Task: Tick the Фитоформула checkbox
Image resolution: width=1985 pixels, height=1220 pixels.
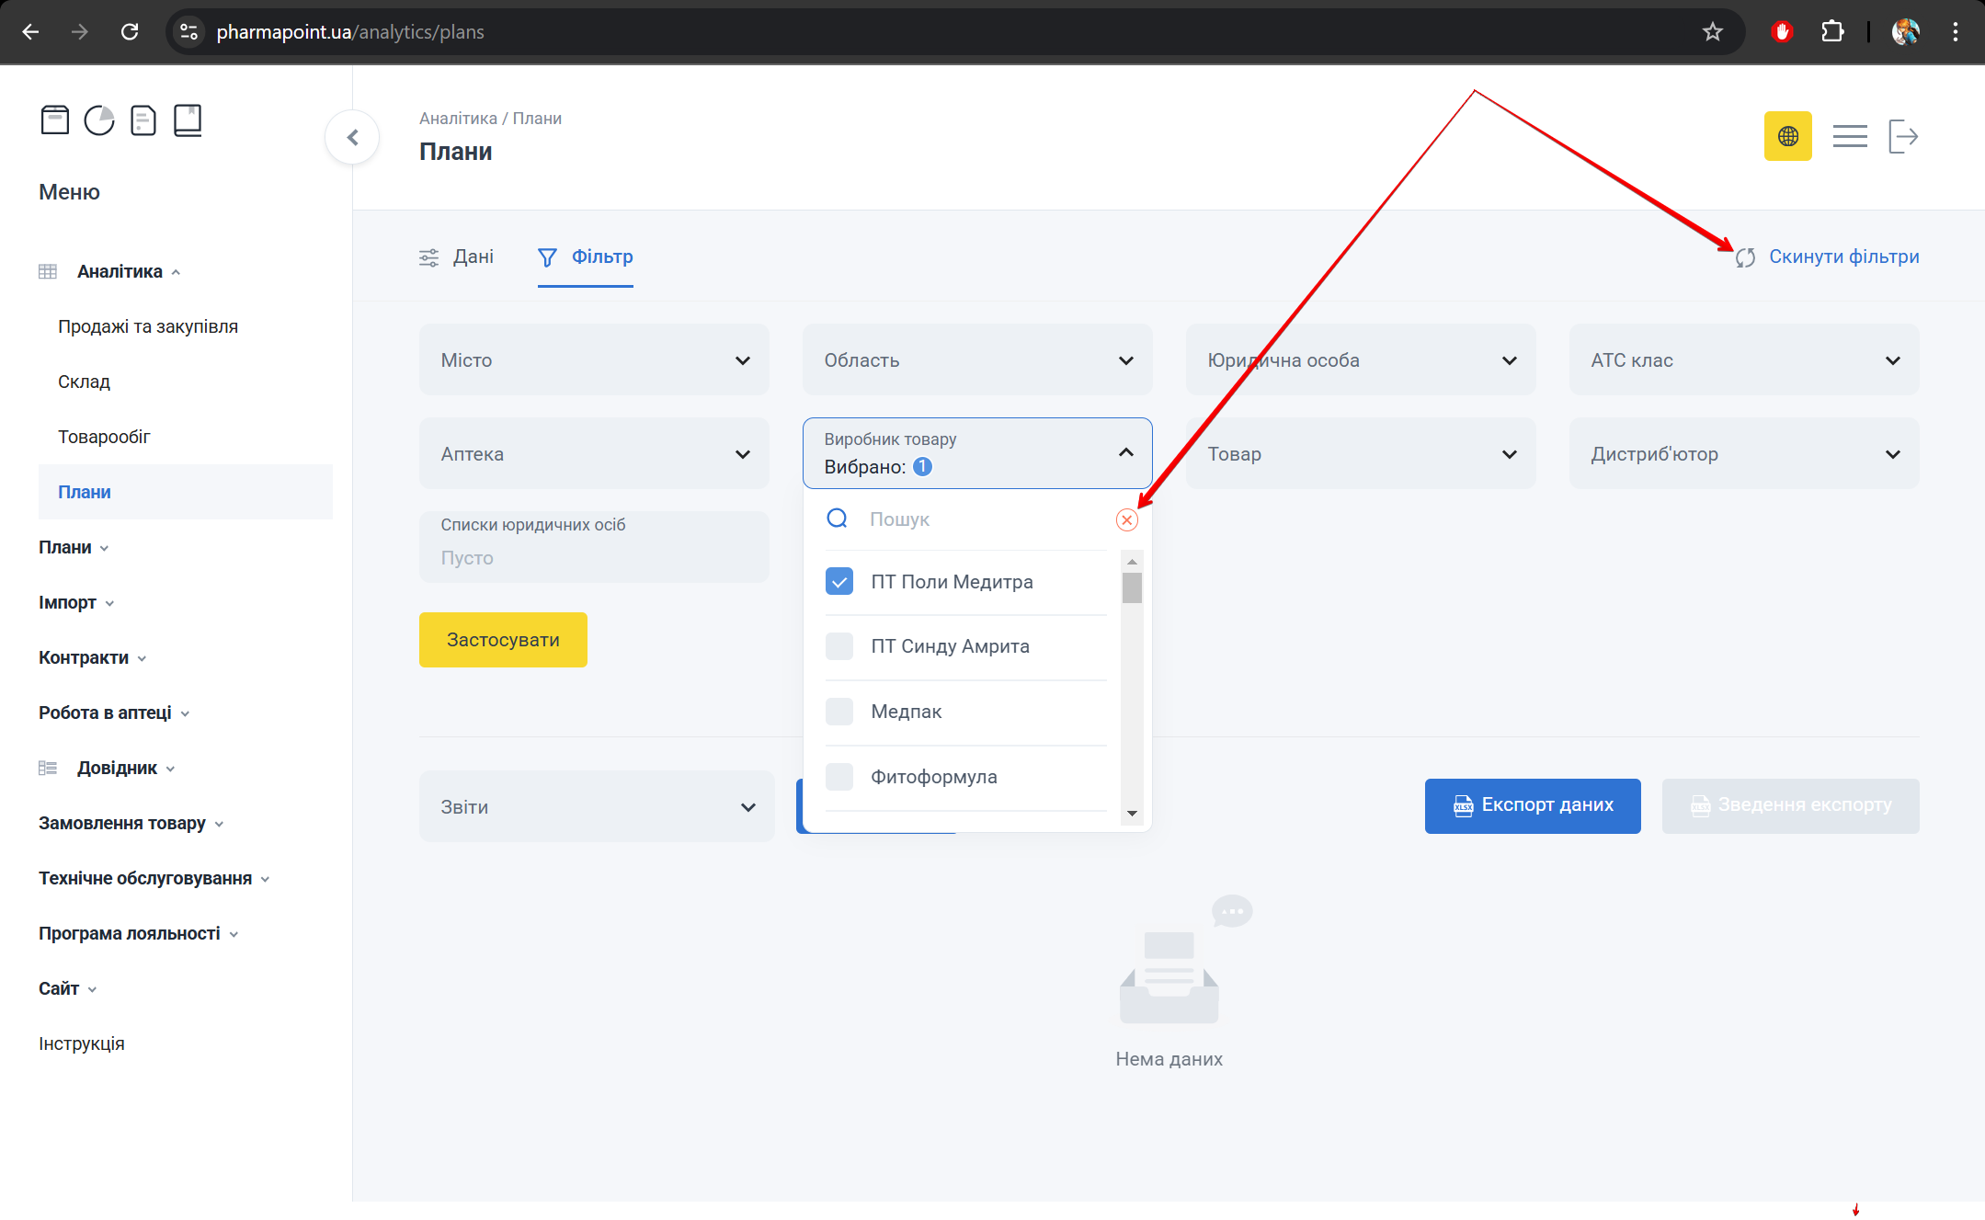Action: (x=839, y=777)
